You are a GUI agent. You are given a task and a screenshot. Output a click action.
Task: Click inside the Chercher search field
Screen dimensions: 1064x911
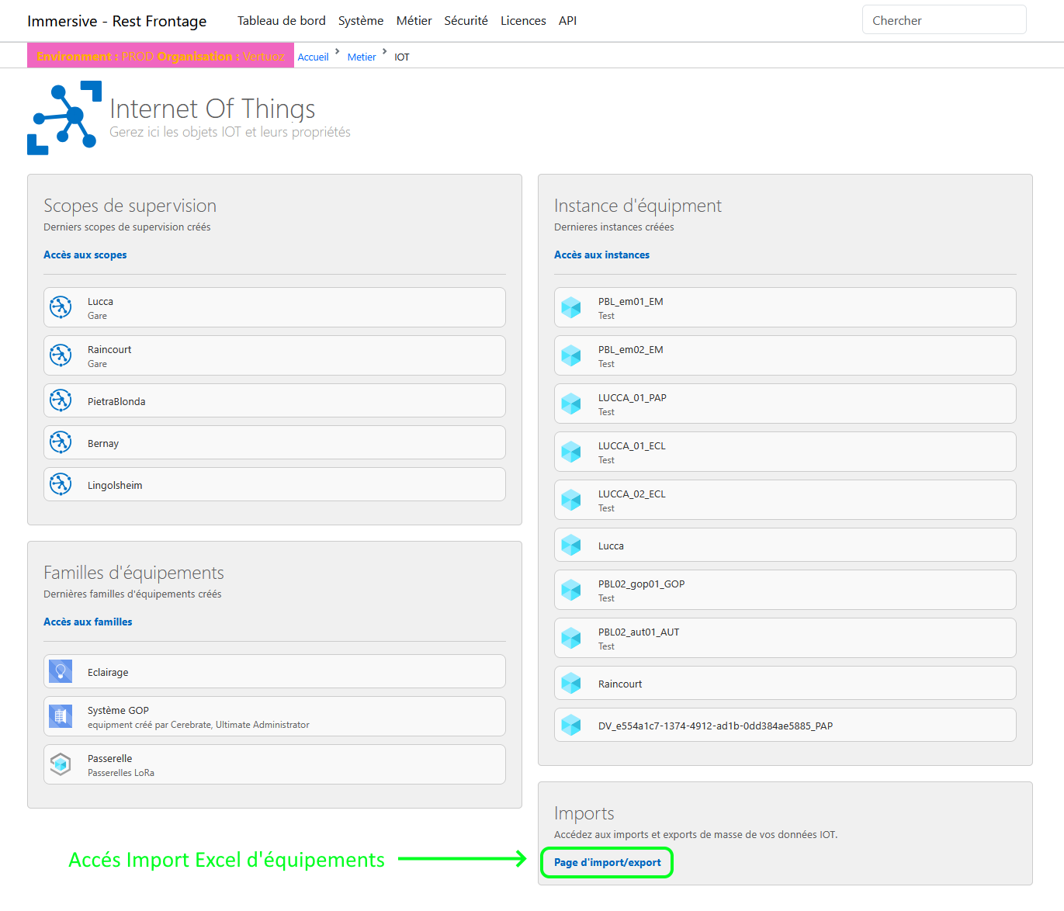pyautogui.click(x=944, y=19)
